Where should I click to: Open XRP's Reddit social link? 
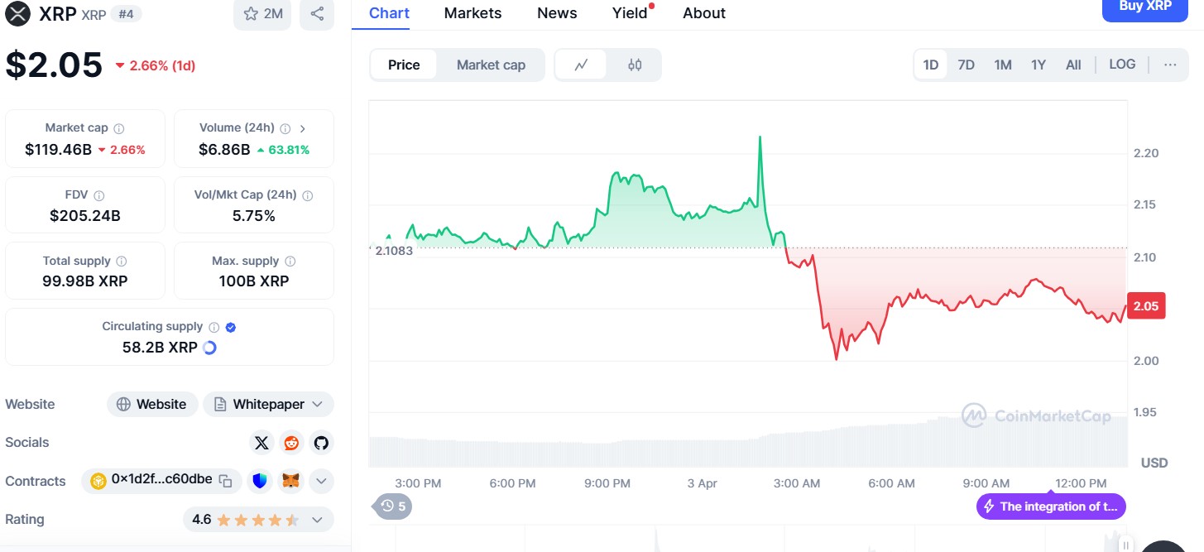click(x=291, y=443)
